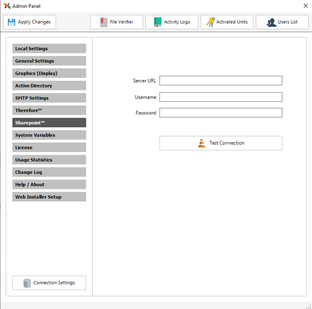Click the database icon for Connection Settings
312x309 pixels.
[27, 283]
